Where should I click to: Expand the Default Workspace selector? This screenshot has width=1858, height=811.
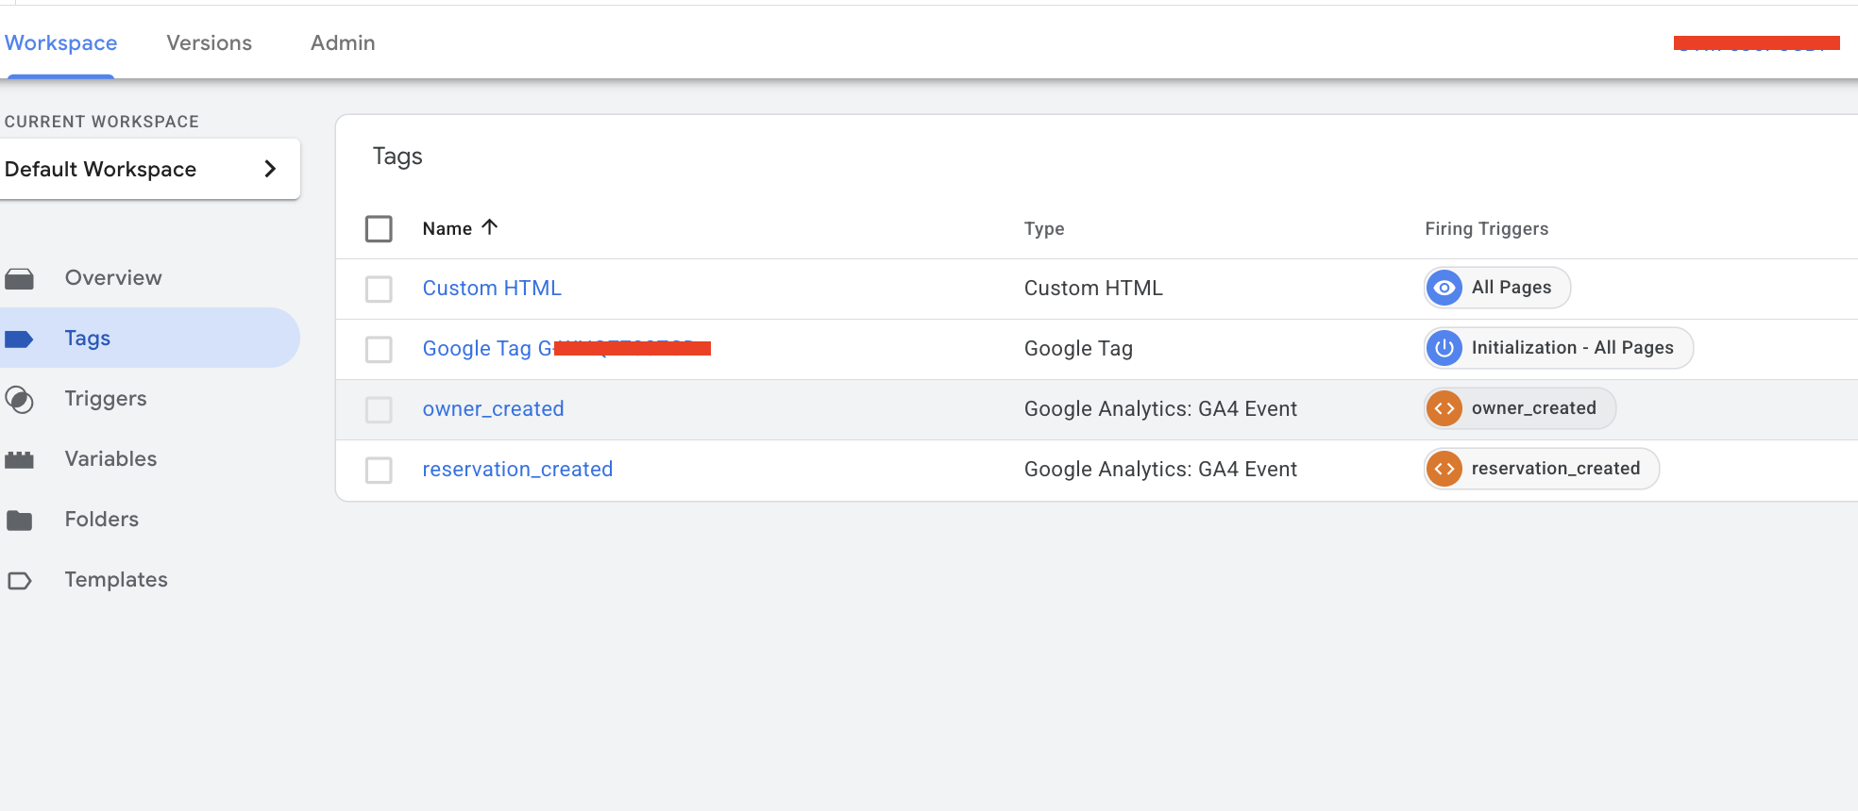coord(148,169)
